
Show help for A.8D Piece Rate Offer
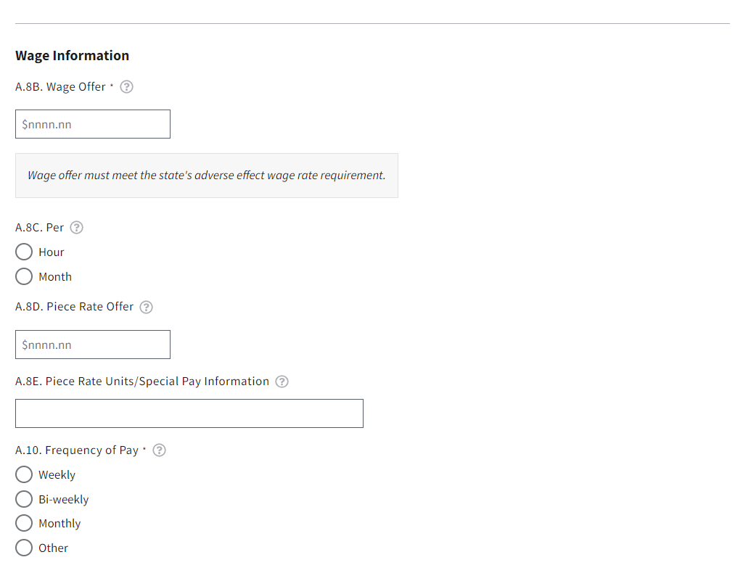(x=146, y=307)
